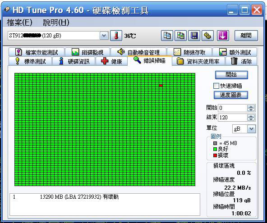Viewport: 267px width, 223px height.
Task: Switch to the 自動噪音管理 tab
Action: tap(138, 52)
